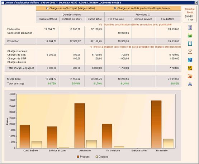Click the Fin d'affaire column header
This screenshot has height=164, width=199.
[167, 19]
